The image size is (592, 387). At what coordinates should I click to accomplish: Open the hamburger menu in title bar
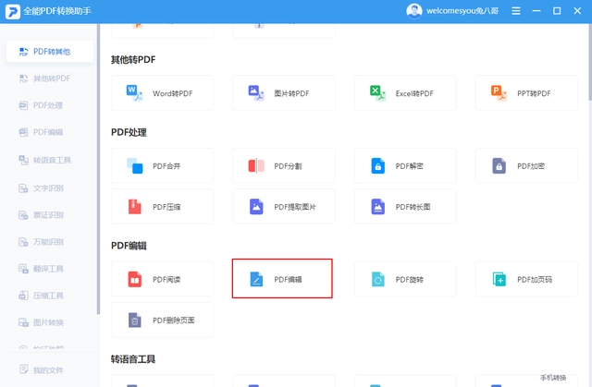[x=516, y=11]
